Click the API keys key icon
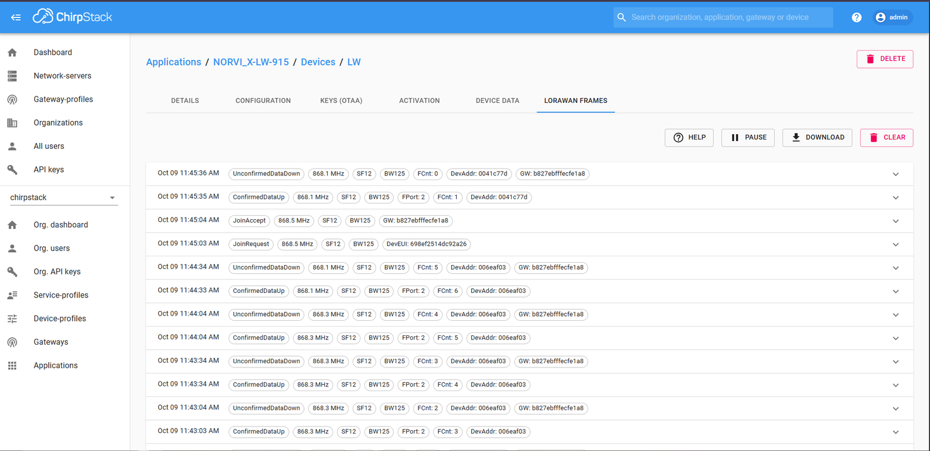930x451 pixels. 12,170
